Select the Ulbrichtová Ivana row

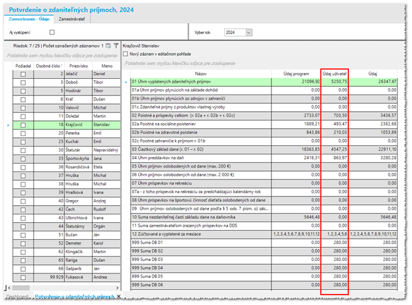pyautogui.click(x=67, y=218)
